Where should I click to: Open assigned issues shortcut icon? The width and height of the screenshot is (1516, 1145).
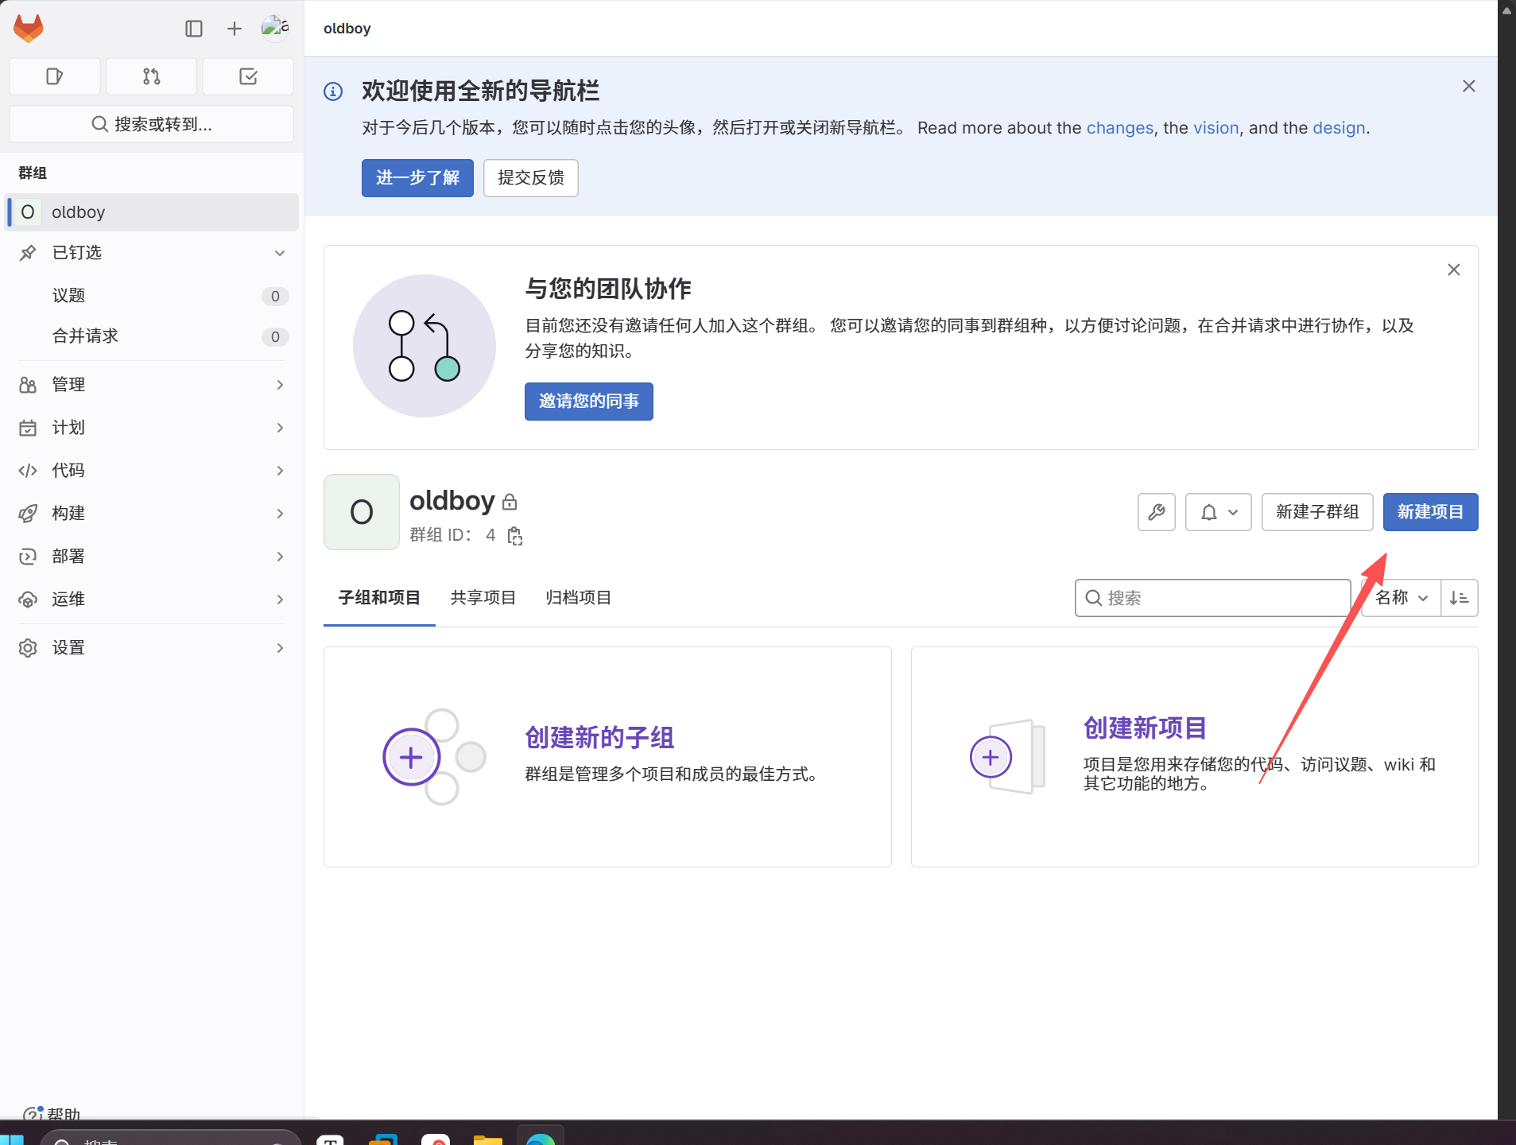(55, 76)
